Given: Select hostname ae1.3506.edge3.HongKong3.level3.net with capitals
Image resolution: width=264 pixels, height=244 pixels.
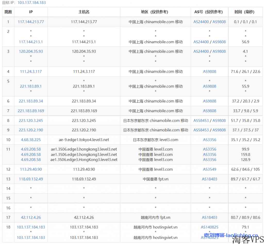Looking at the screenshot, I should pos(84,160).
